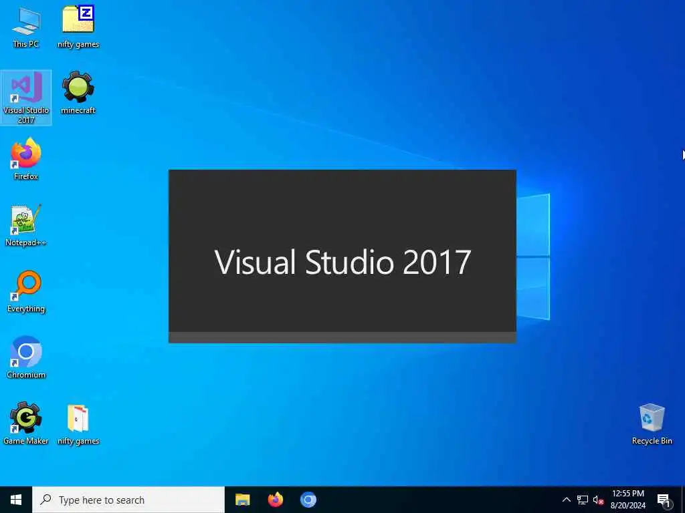Open the muted volume tray icon

598,500
